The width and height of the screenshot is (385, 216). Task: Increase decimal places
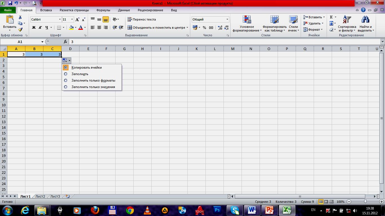pyautogui.click(x=220, y=28)
